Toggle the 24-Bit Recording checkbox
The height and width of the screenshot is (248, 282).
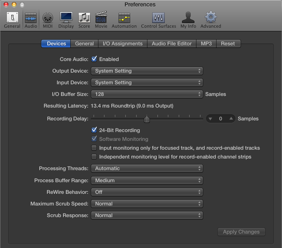(x=94, y=130)
